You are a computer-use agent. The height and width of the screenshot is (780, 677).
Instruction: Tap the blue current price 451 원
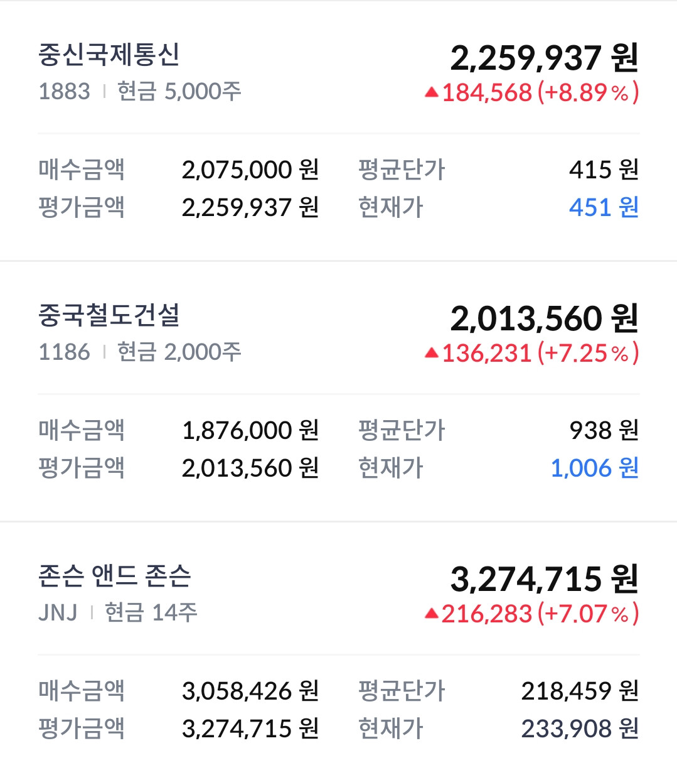604,207
